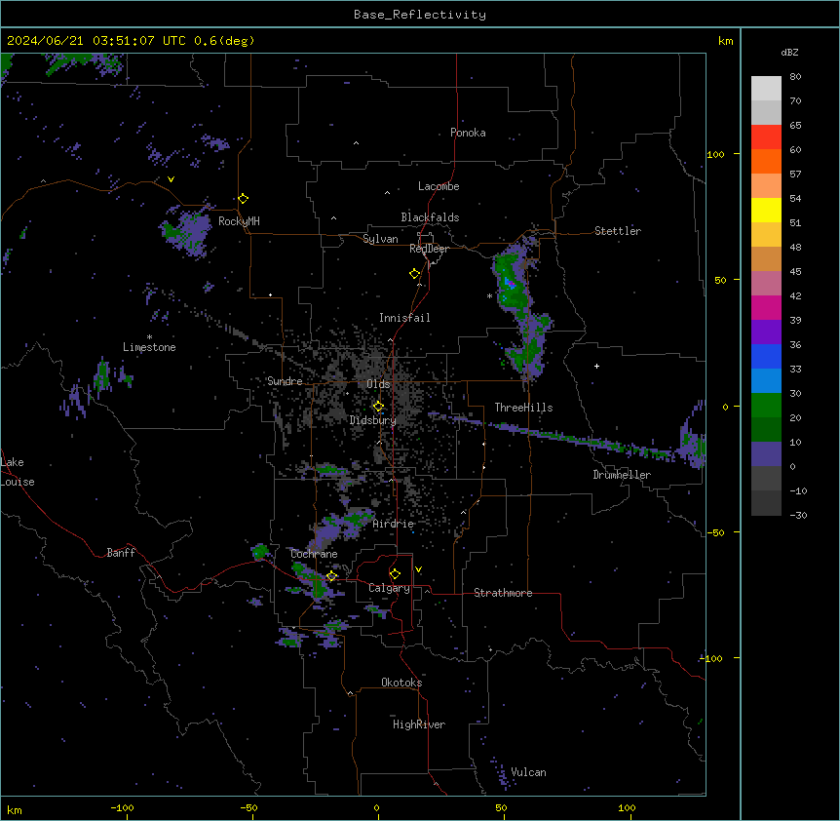The image size is (840, 821).
Task: Click the -50 tick on the horizontal axis
Action: [248, 807]
